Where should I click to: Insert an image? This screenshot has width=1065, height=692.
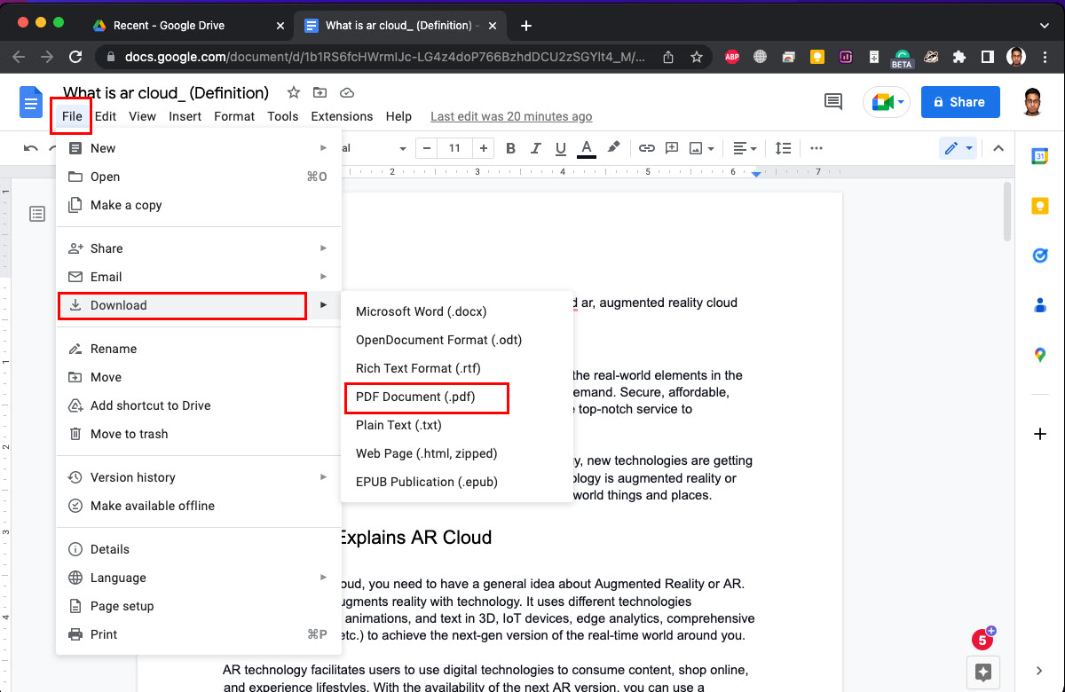coord(701,148)
